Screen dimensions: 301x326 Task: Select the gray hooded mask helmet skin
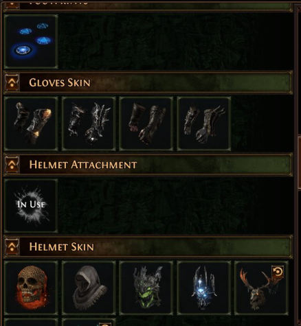[x=89, y=288]
